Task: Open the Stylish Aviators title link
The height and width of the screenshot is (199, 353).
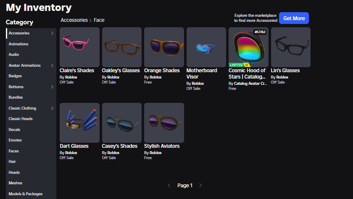Action: point(162,146)
